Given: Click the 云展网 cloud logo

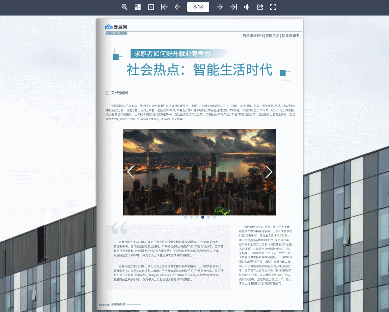Looking at the screenshot, I should pyautogui.click(x=116, y=27).
